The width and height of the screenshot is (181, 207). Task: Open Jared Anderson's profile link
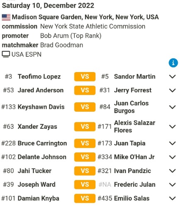pyautogui.click(x=41, y=90)
